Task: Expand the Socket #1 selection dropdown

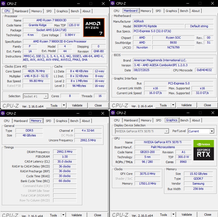Action: 46,96
